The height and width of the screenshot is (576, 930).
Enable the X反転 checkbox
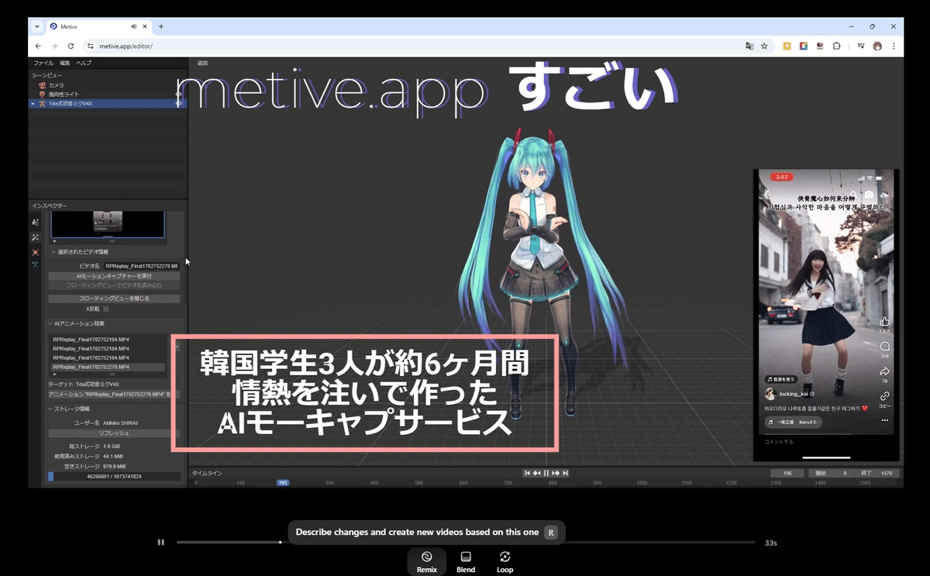tap(105, 309)
